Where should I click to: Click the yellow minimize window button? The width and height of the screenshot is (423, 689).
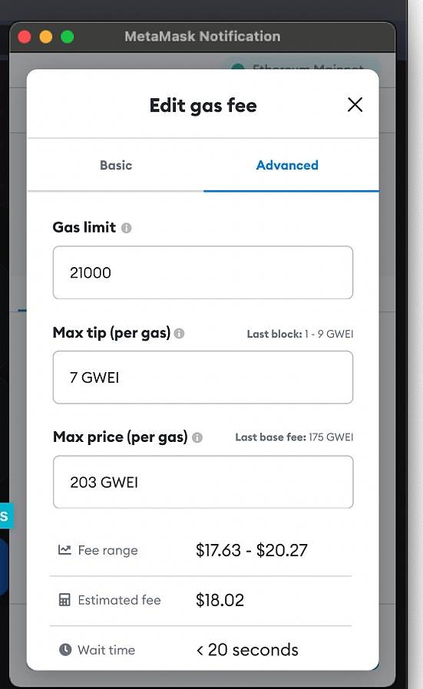tap(46, 37)
